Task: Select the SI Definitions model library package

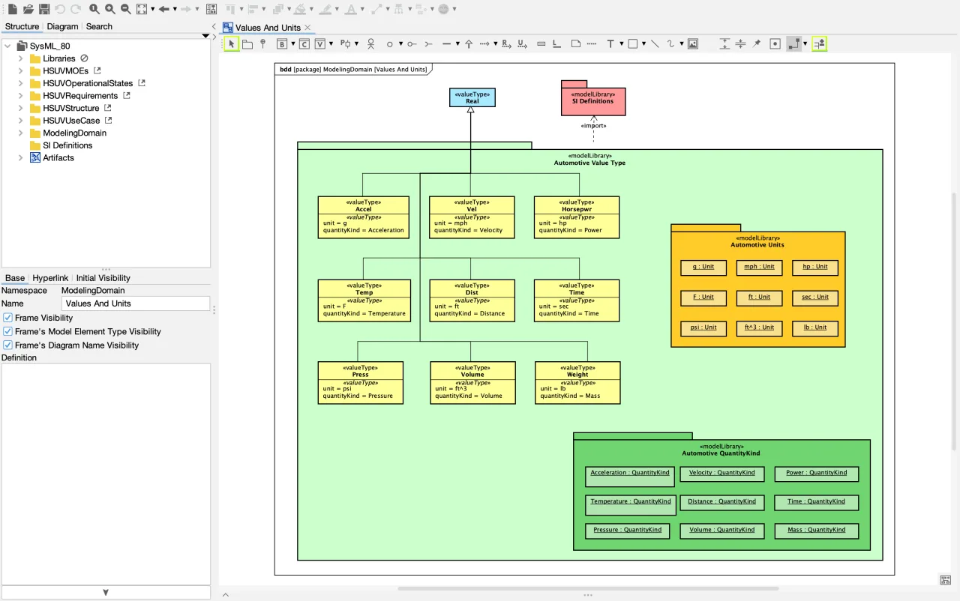Action: point(593,98)
